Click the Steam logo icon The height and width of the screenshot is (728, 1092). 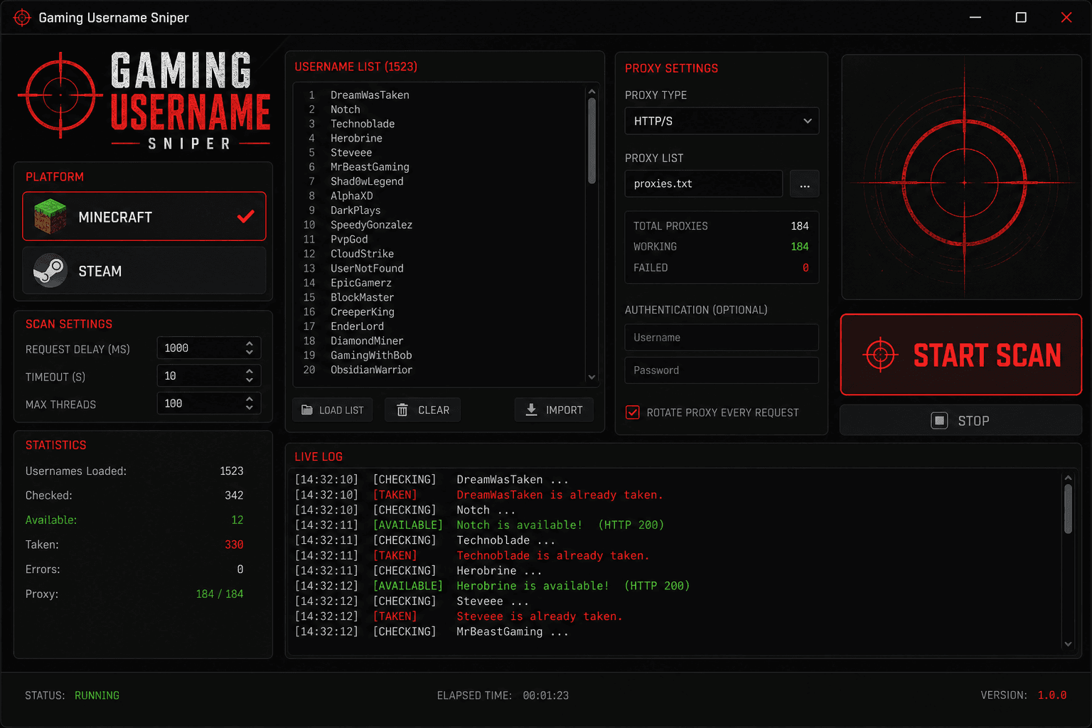[50, 271]
